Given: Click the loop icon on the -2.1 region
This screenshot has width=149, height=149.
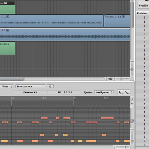Looking at the screenshot, I should (8, 17).
